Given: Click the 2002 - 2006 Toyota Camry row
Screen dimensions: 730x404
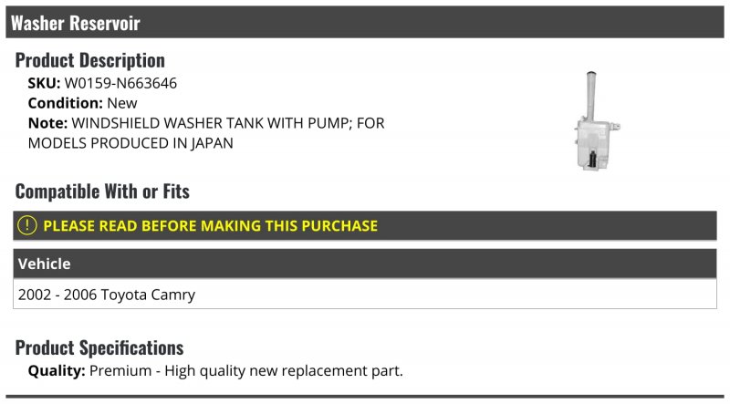Looking at the screenshot, I should tap(365, 295).
